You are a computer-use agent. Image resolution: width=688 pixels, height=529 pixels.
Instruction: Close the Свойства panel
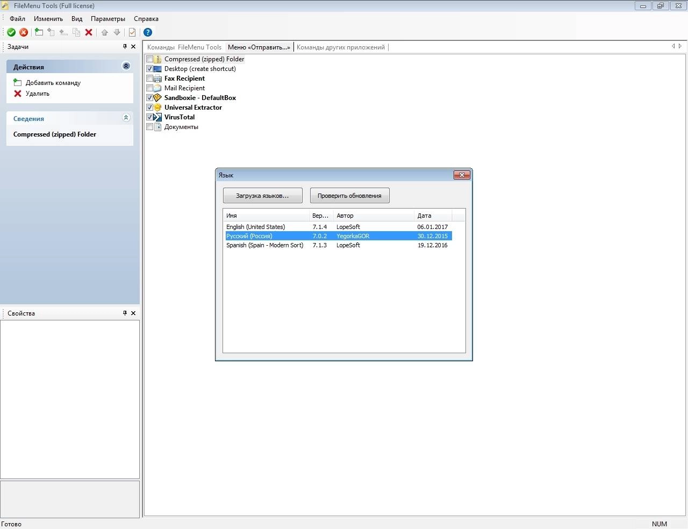(133, 313)
